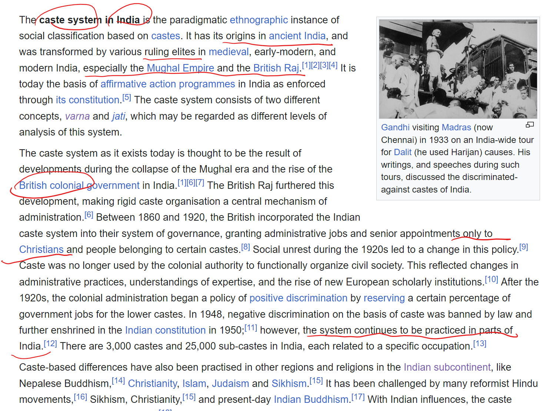Click the Madras link in the caption
This screenshot has width=550, height=411.
(456, 127)
